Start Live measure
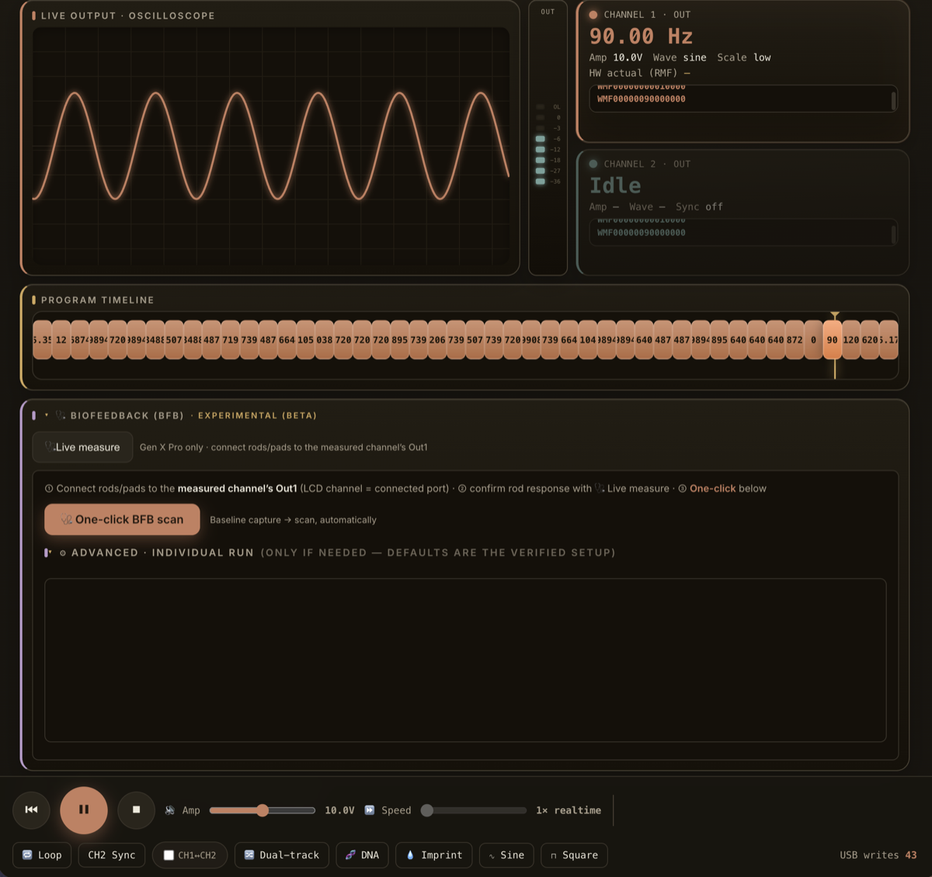Screen dimensions: 932x877 pos(82,447)
